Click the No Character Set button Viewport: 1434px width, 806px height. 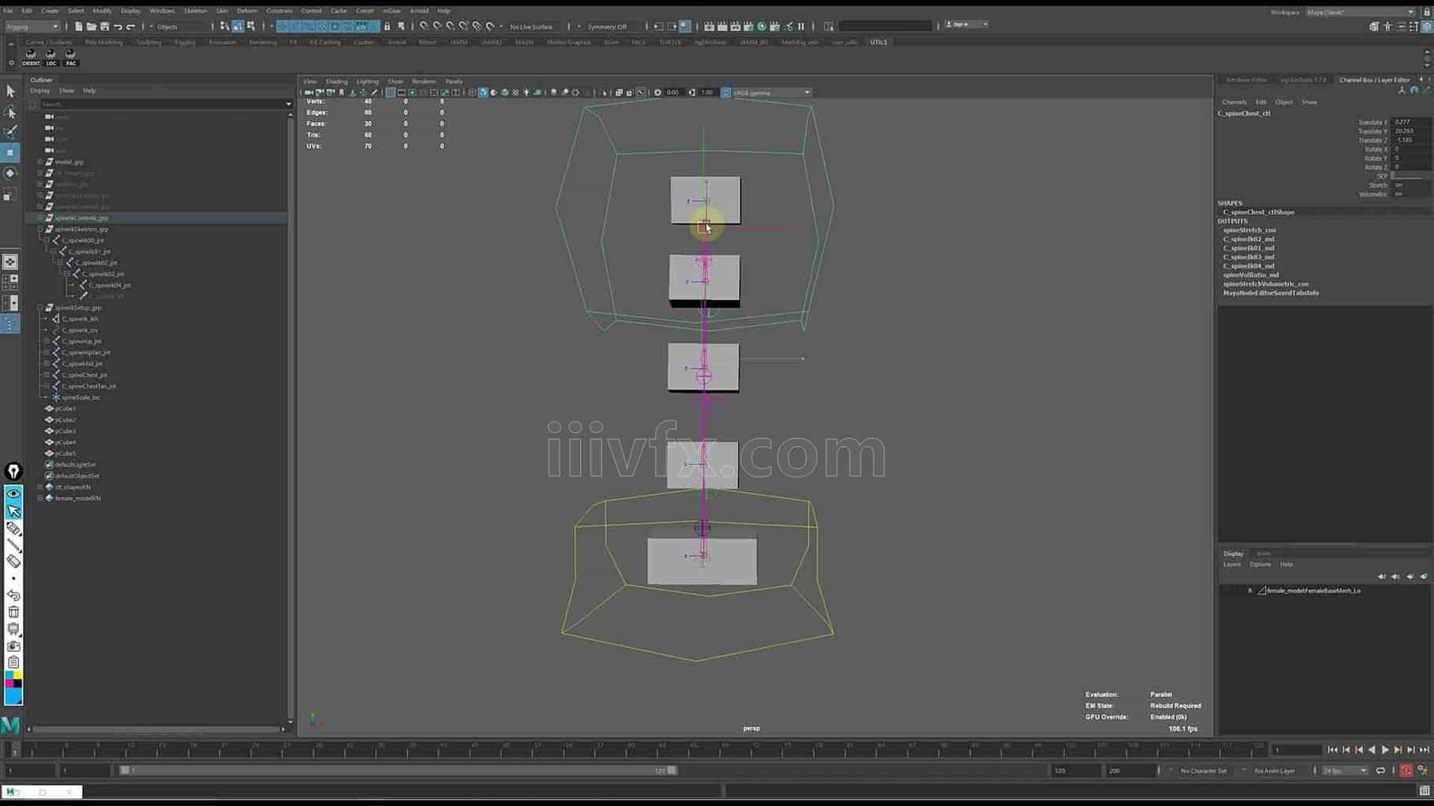click(1203, 771)
